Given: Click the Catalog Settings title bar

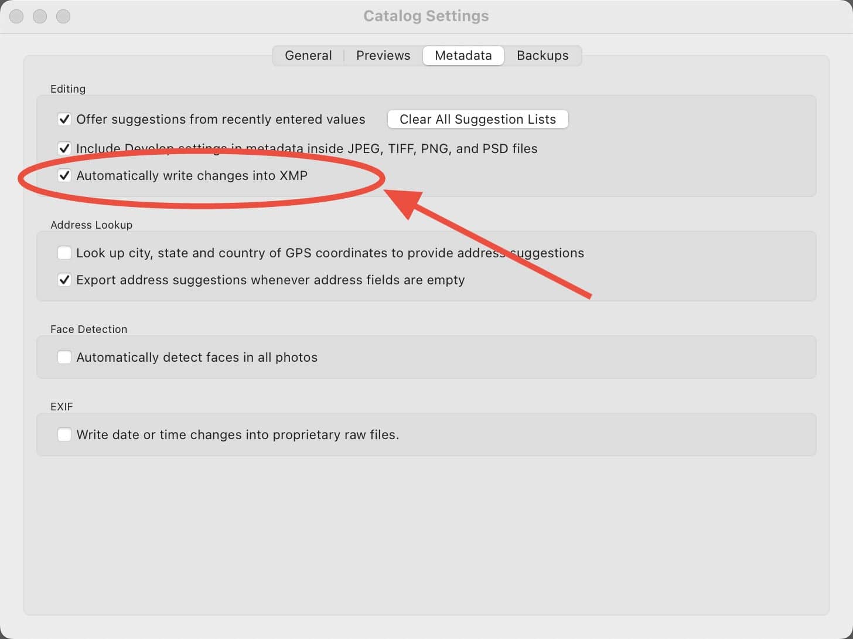Looking at the screenshot, I should pyautogui.click(x=426, y=16).
